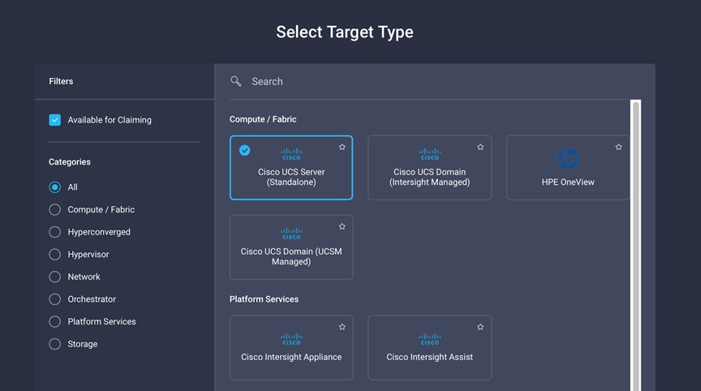The width and height of the screenshot is (701, 391).
Task: Star the Cisco UCS Domain (UCSM Managed) card
Action: point(342,226)
